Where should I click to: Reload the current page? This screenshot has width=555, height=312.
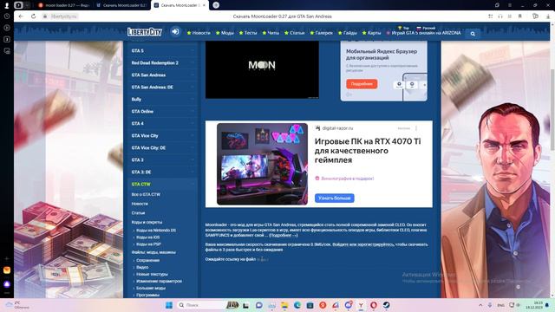click(33, 16)
